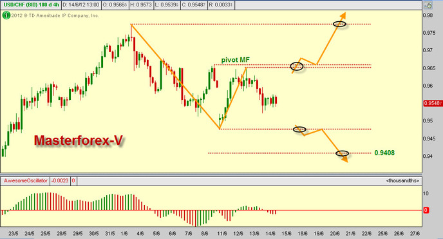The image size is (443, 239).
Task: Click the 11/6 date on time axis
Action: tap(222, 234)
